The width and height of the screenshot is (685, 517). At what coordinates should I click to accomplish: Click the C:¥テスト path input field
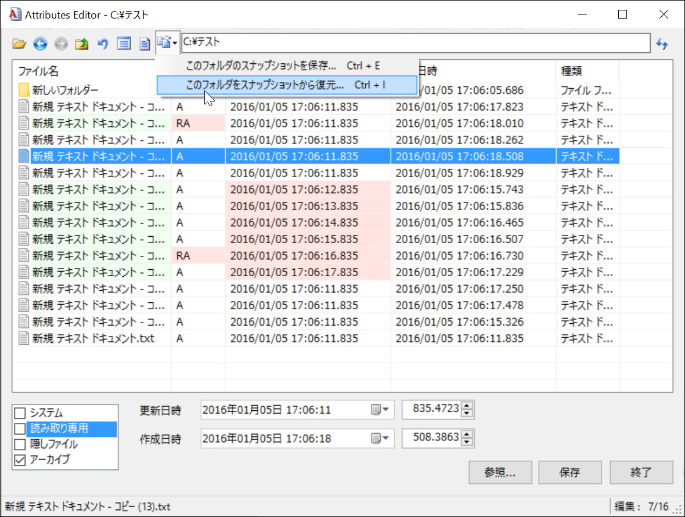416,42
